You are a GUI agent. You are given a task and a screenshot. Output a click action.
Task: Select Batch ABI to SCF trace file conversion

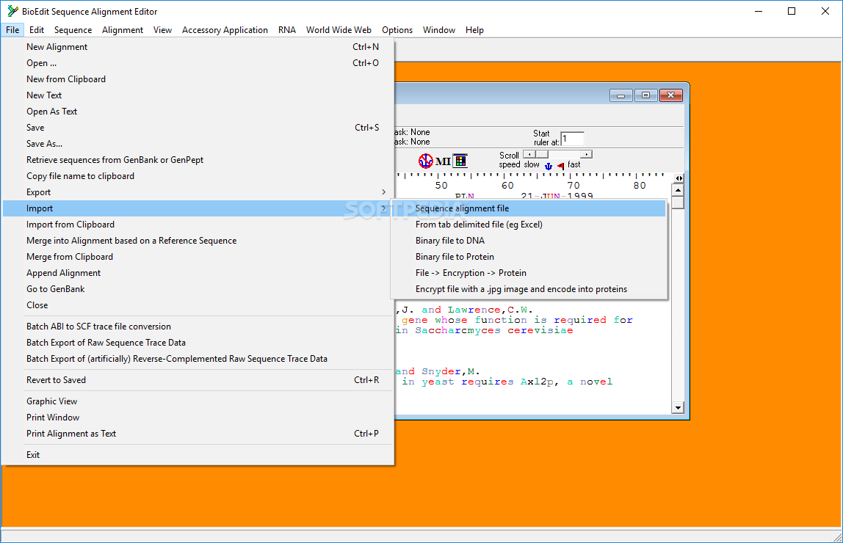(198, 327)
